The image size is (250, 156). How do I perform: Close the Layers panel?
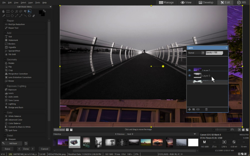pyautogui.click(x=226, y=48)
